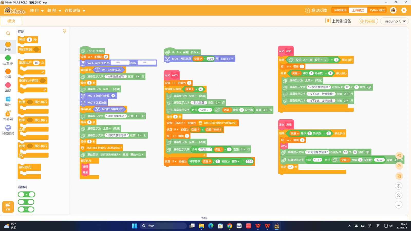Viewport: 411px width, 231px height.
Task: Open the 整数 conversion type dropdown
Action: tap(236, 161)
